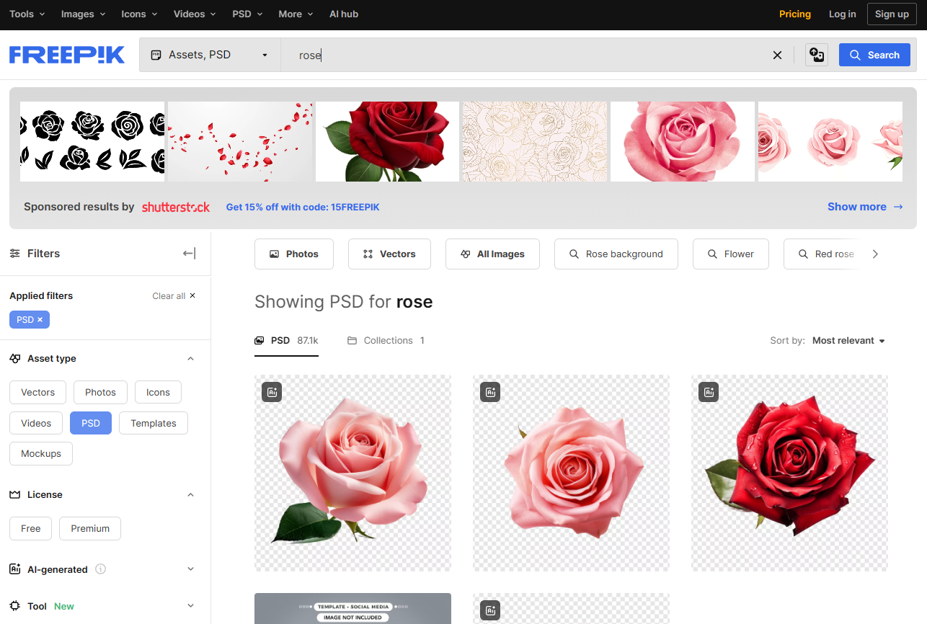This screenshot has height=624, width=927.
Task: Select the PSD 87.1k results tab
Action: [x=286, y=341]
